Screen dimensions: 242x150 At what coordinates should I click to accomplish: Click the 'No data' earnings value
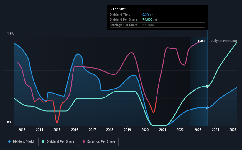click(148, 25)
